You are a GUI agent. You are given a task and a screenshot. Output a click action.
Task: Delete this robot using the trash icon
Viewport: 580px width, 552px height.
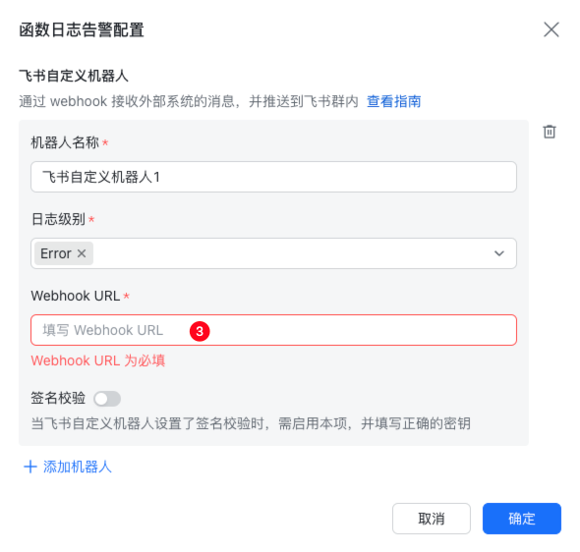550,132
